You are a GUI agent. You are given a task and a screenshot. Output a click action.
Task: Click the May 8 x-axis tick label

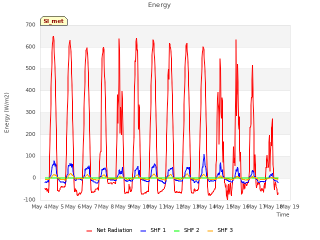pos(106,206)
